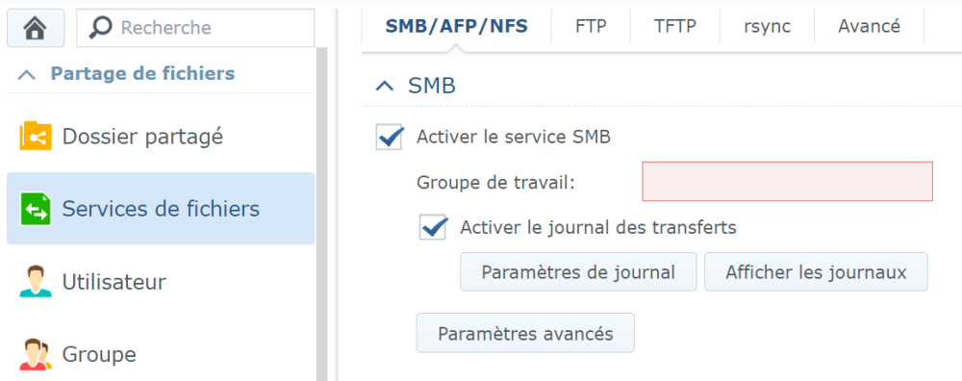962x381 pixels.
Task: Open the TFTP tab
Action: tap(675, 26)
